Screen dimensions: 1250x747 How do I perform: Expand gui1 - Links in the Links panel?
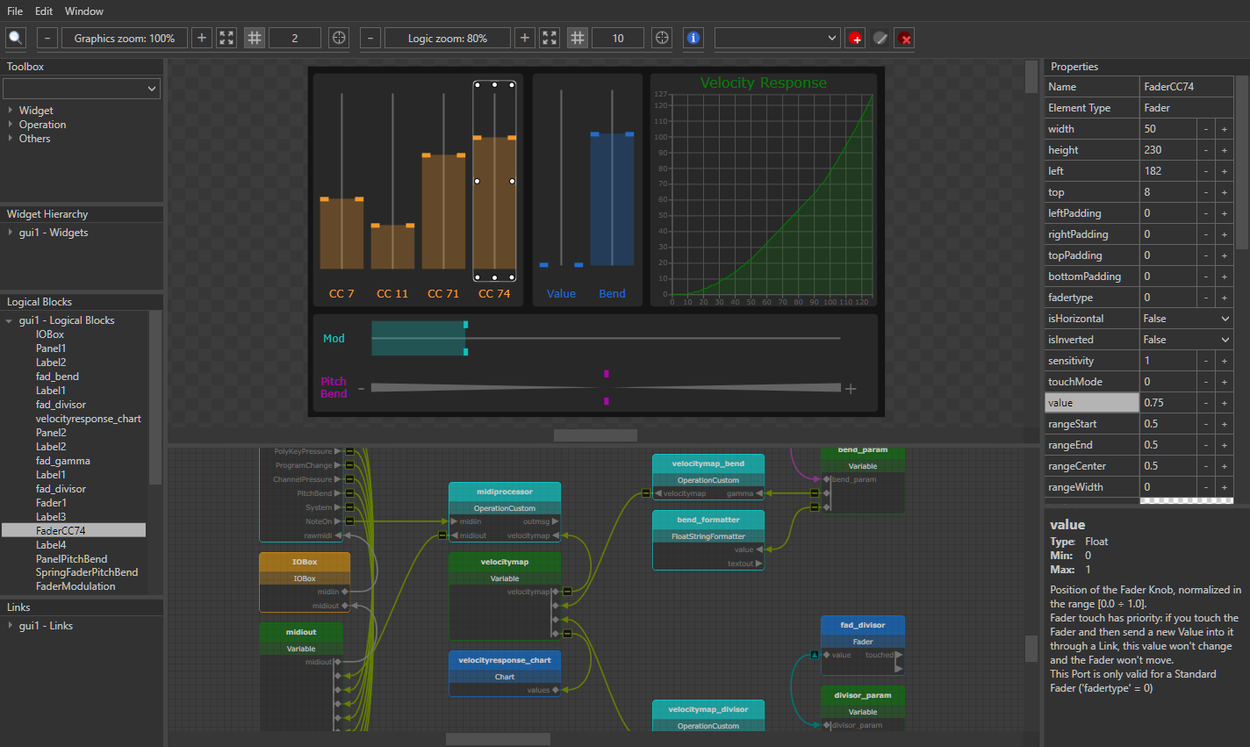[11, 625]
